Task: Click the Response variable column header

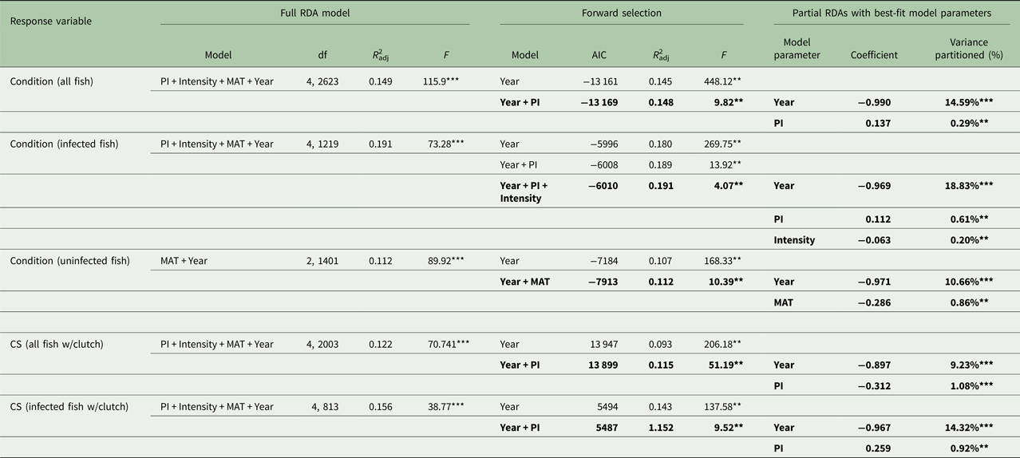Action: [x=50, y=21]
